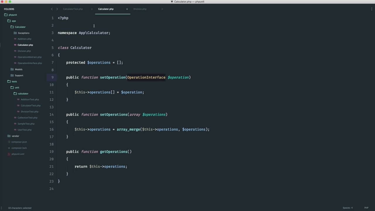
Task: Click the CollectionTest.php file icon
Action: point(15,118)
